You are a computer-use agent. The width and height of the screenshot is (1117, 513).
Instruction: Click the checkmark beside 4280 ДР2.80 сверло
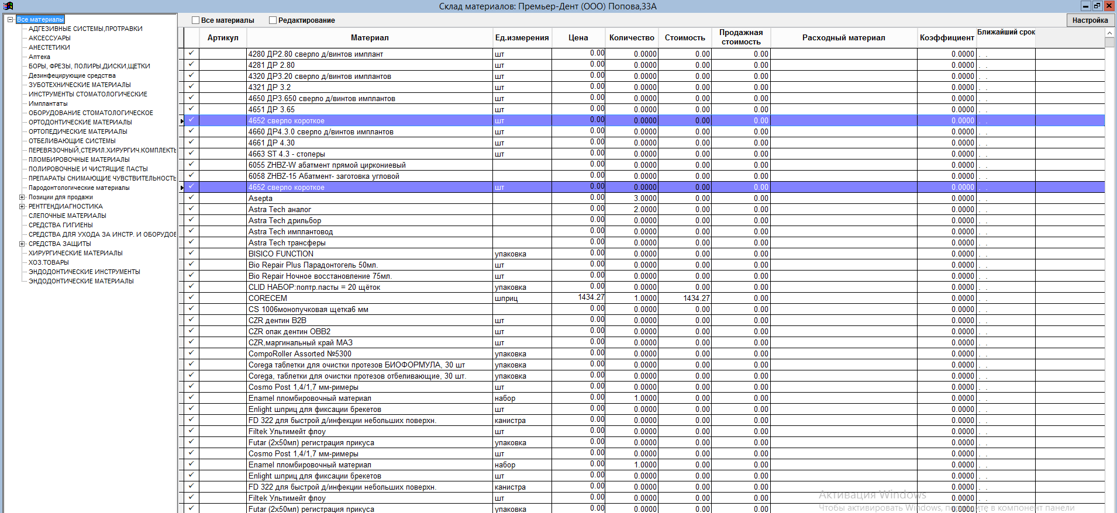191,54
